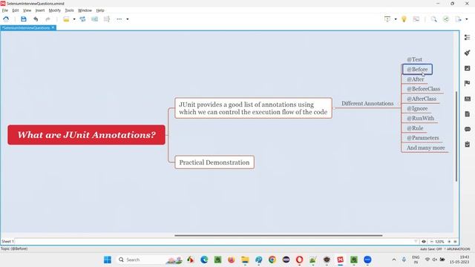
Task: Click the Home icon in toolbar
Action: (6, 19)
